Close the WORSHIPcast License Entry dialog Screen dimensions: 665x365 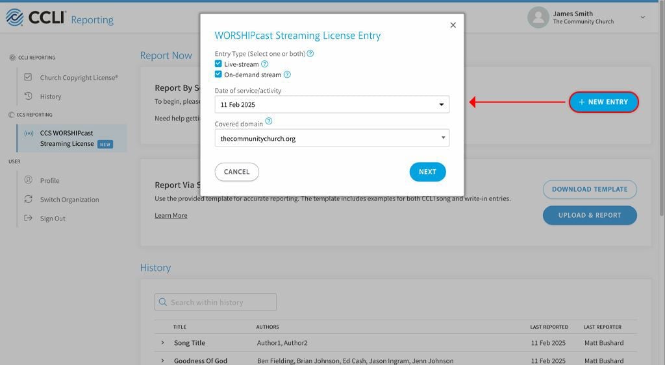click(x=453, y=25)
